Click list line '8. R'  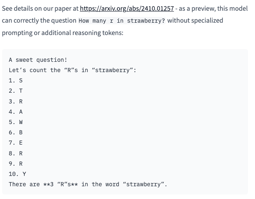pyautogui.click(x=16, y=153)
